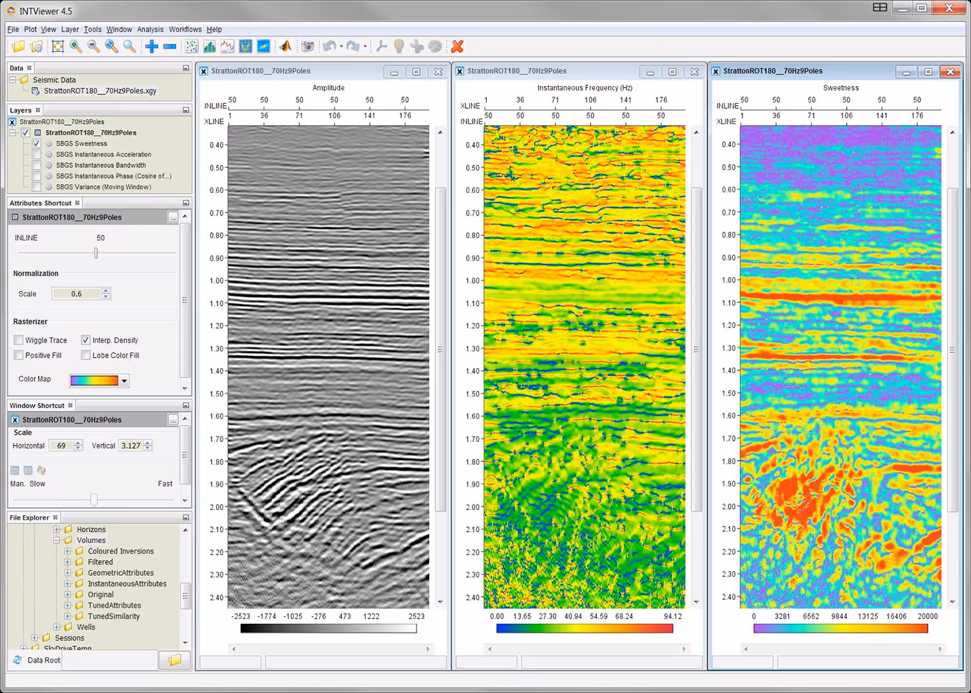Open the Analysis menu
This screenshot has height=693, width=971.
150,29
